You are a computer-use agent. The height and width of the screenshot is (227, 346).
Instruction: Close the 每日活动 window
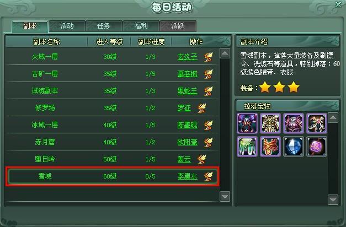pos(338,4)
